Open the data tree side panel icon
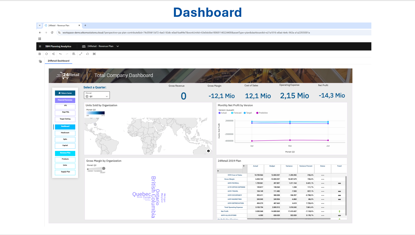Screen dimensions: 415x235 point(40,62)
